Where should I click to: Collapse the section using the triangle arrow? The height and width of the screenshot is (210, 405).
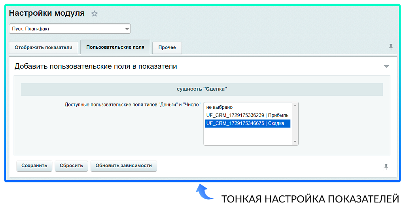[386, 66]
